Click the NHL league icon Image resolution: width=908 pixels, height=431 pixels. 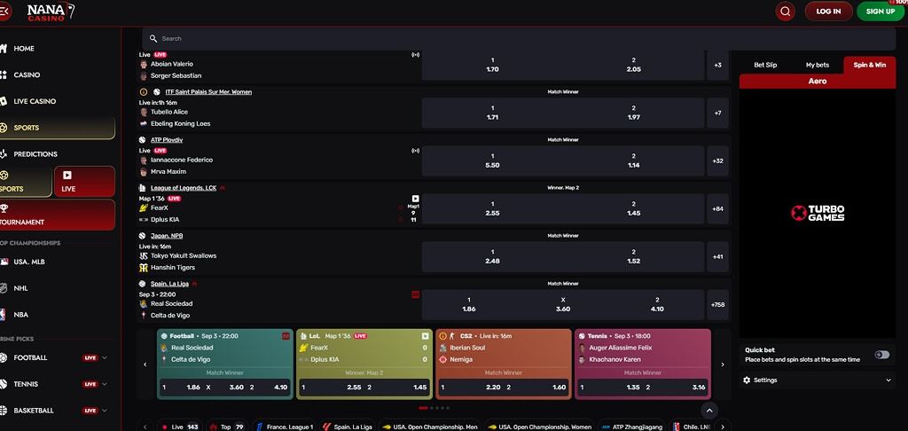point(4,288)
